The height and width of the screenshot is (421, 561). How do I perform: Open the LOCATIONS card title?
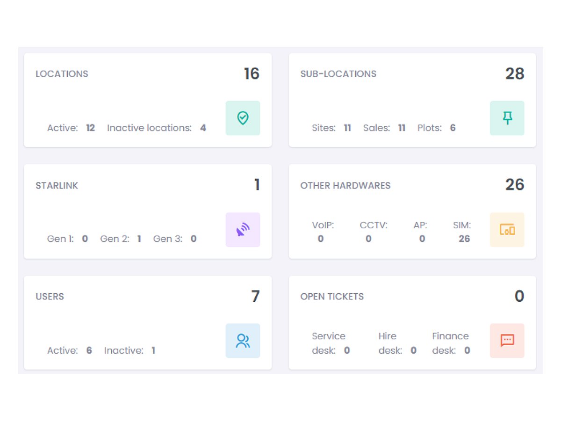point(62,74)
